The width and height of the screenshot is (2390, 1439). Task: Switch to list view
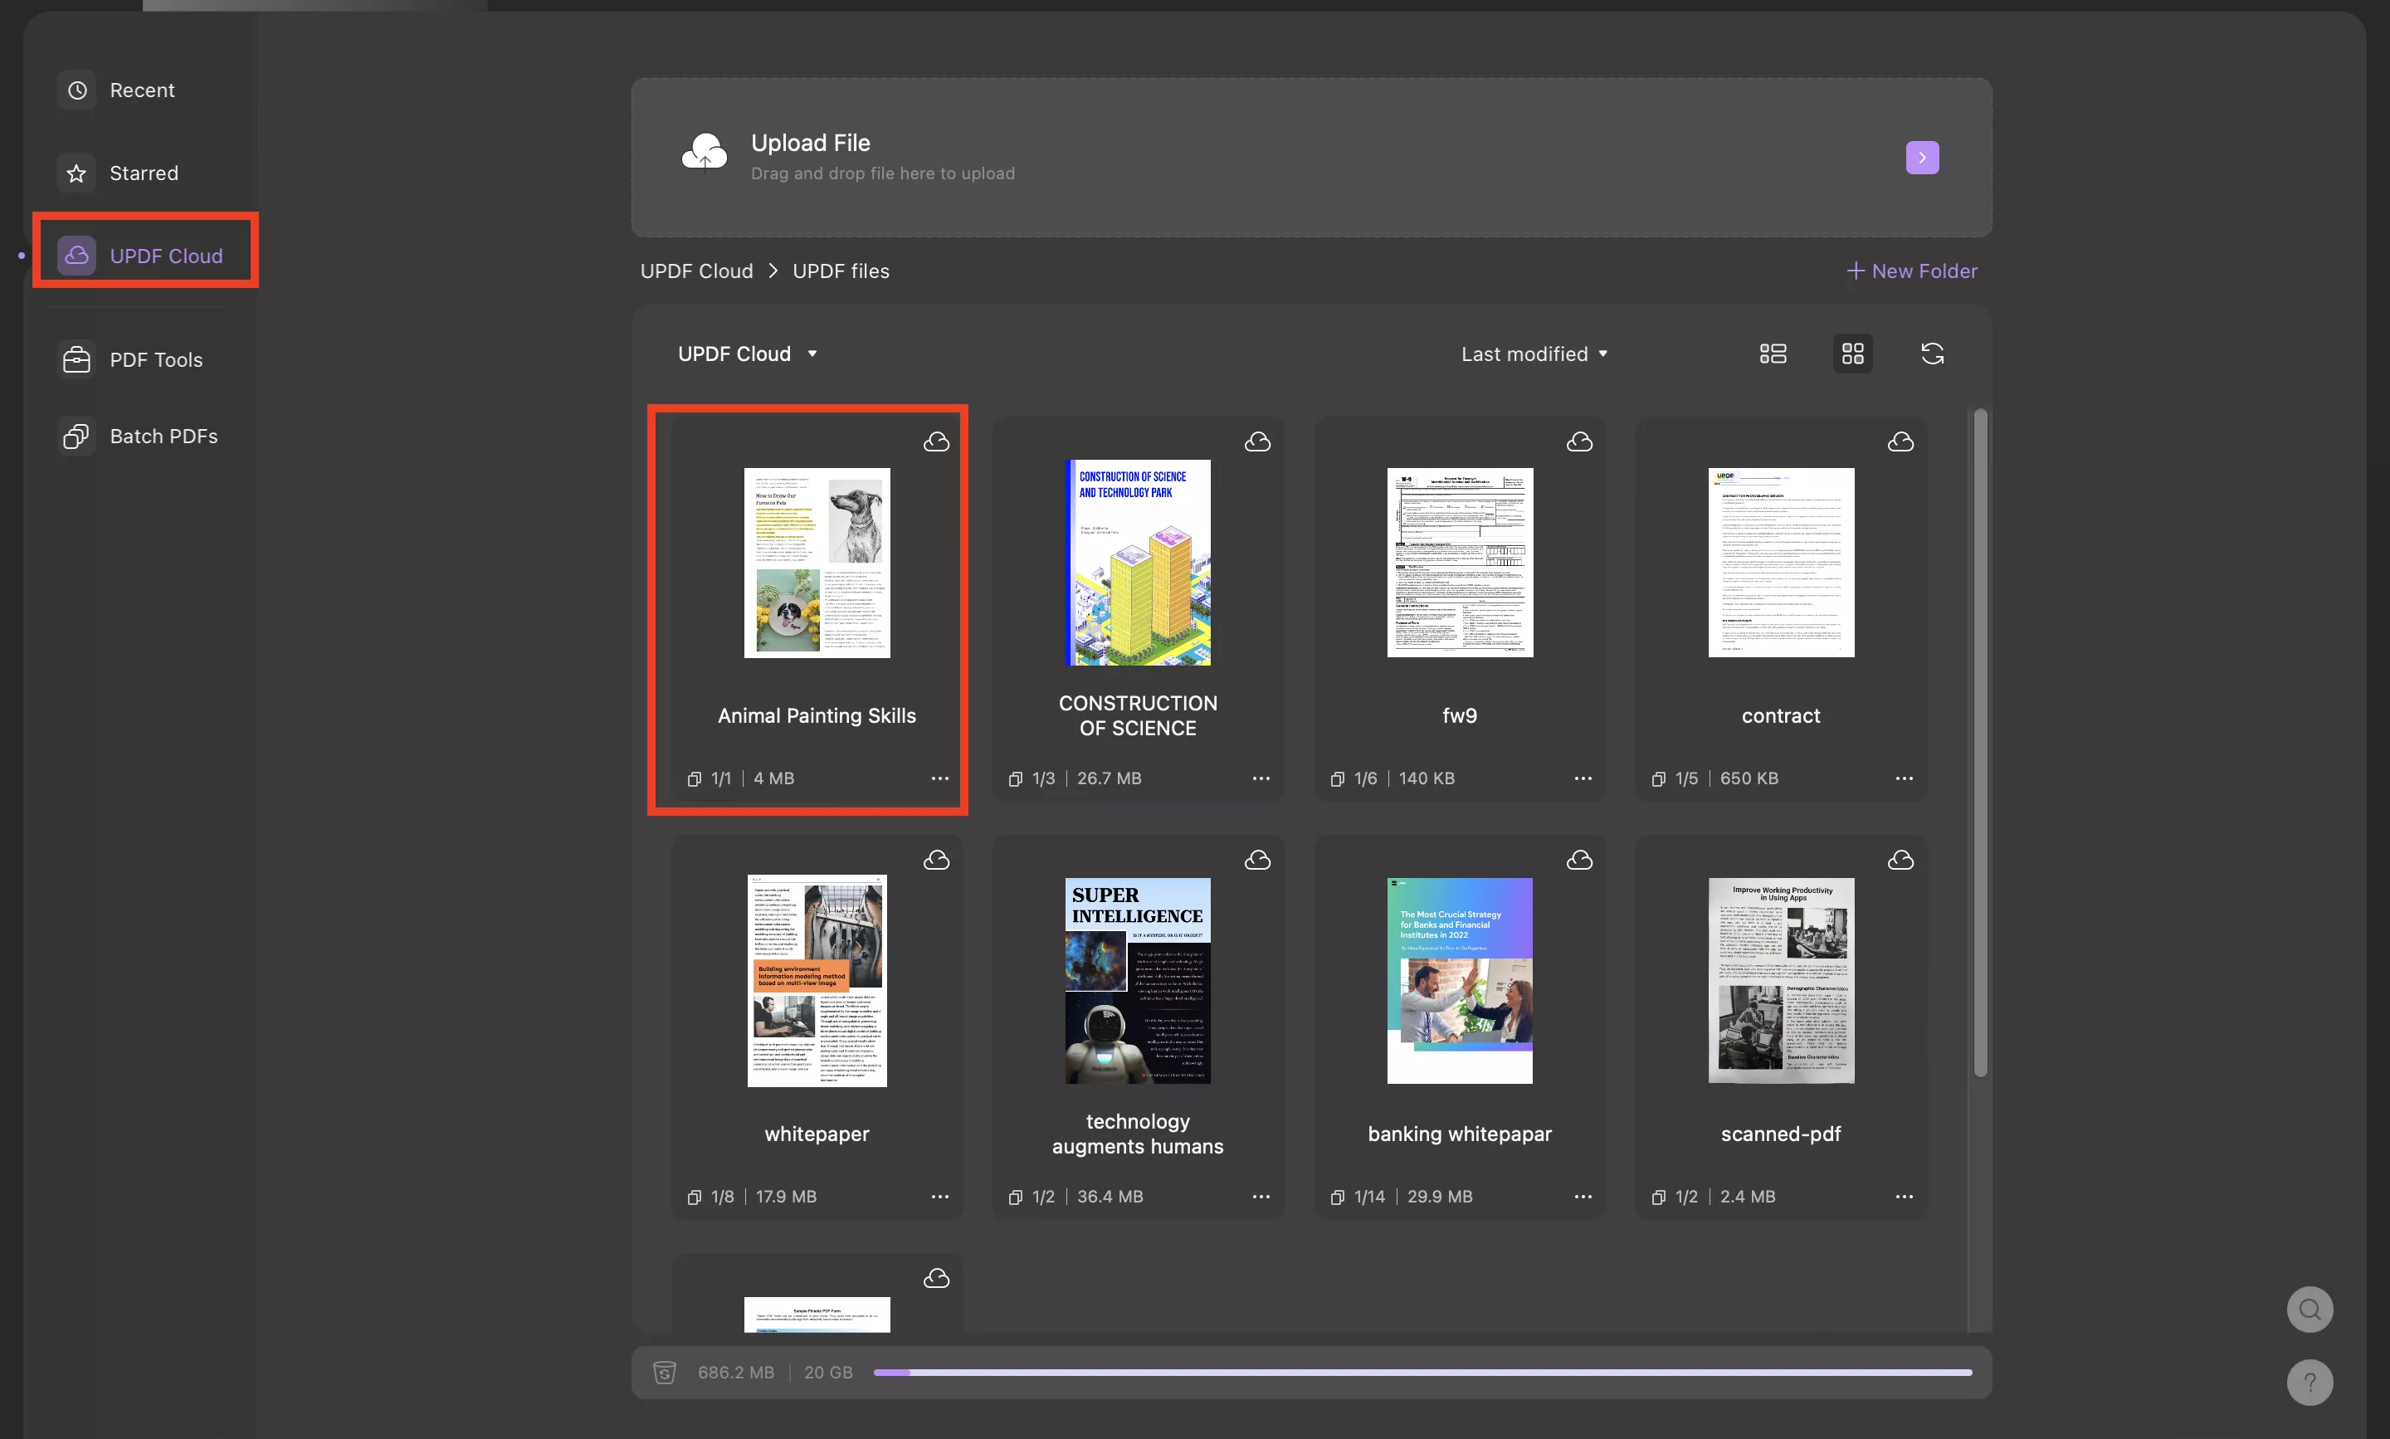pos(1773,354)
